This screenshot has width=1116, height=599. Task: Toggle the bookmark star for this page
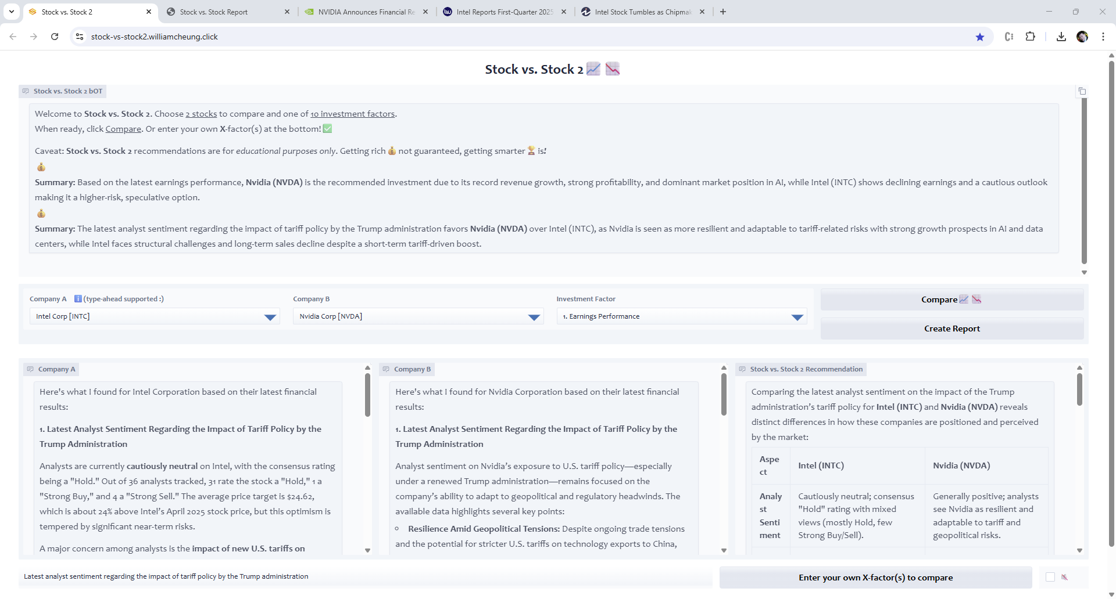coord(980,37)
